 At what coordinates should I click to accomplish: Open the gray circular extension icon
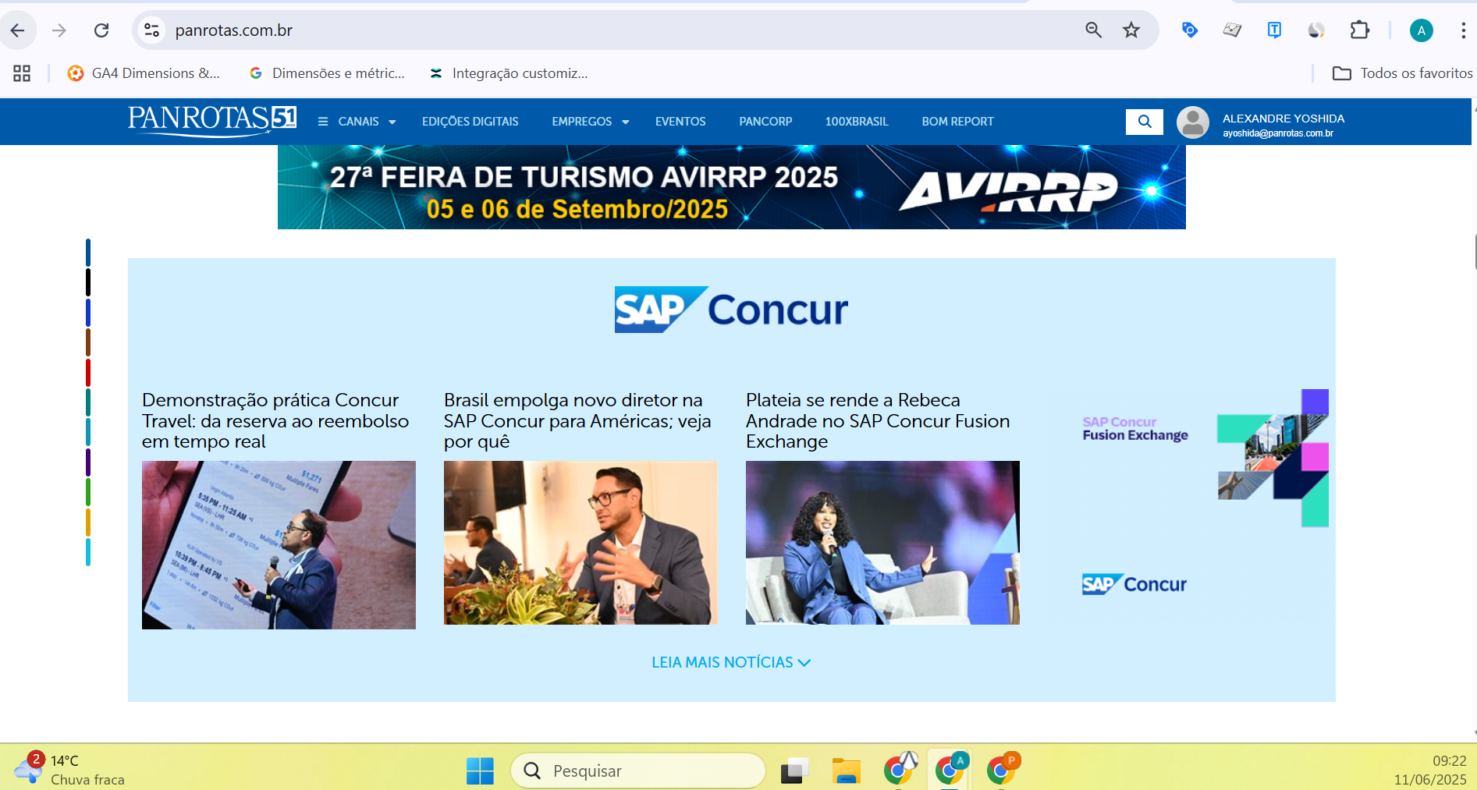pos(1316,30)
